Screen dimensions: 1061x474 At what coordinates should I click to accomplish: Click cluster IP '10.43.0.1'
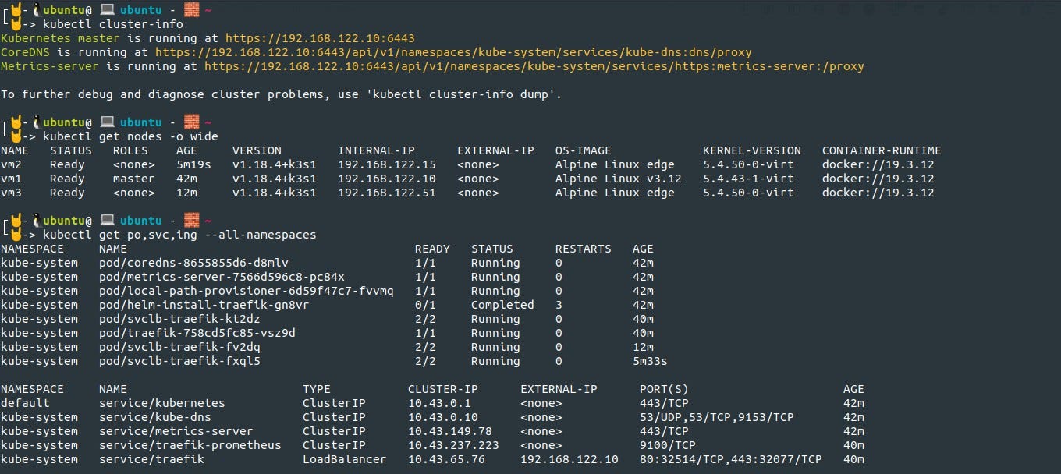(x=439, y=403)
